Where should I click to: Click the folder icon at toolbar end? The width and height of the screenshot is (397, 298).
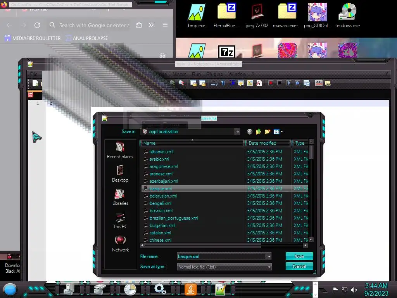pos(328,83)
